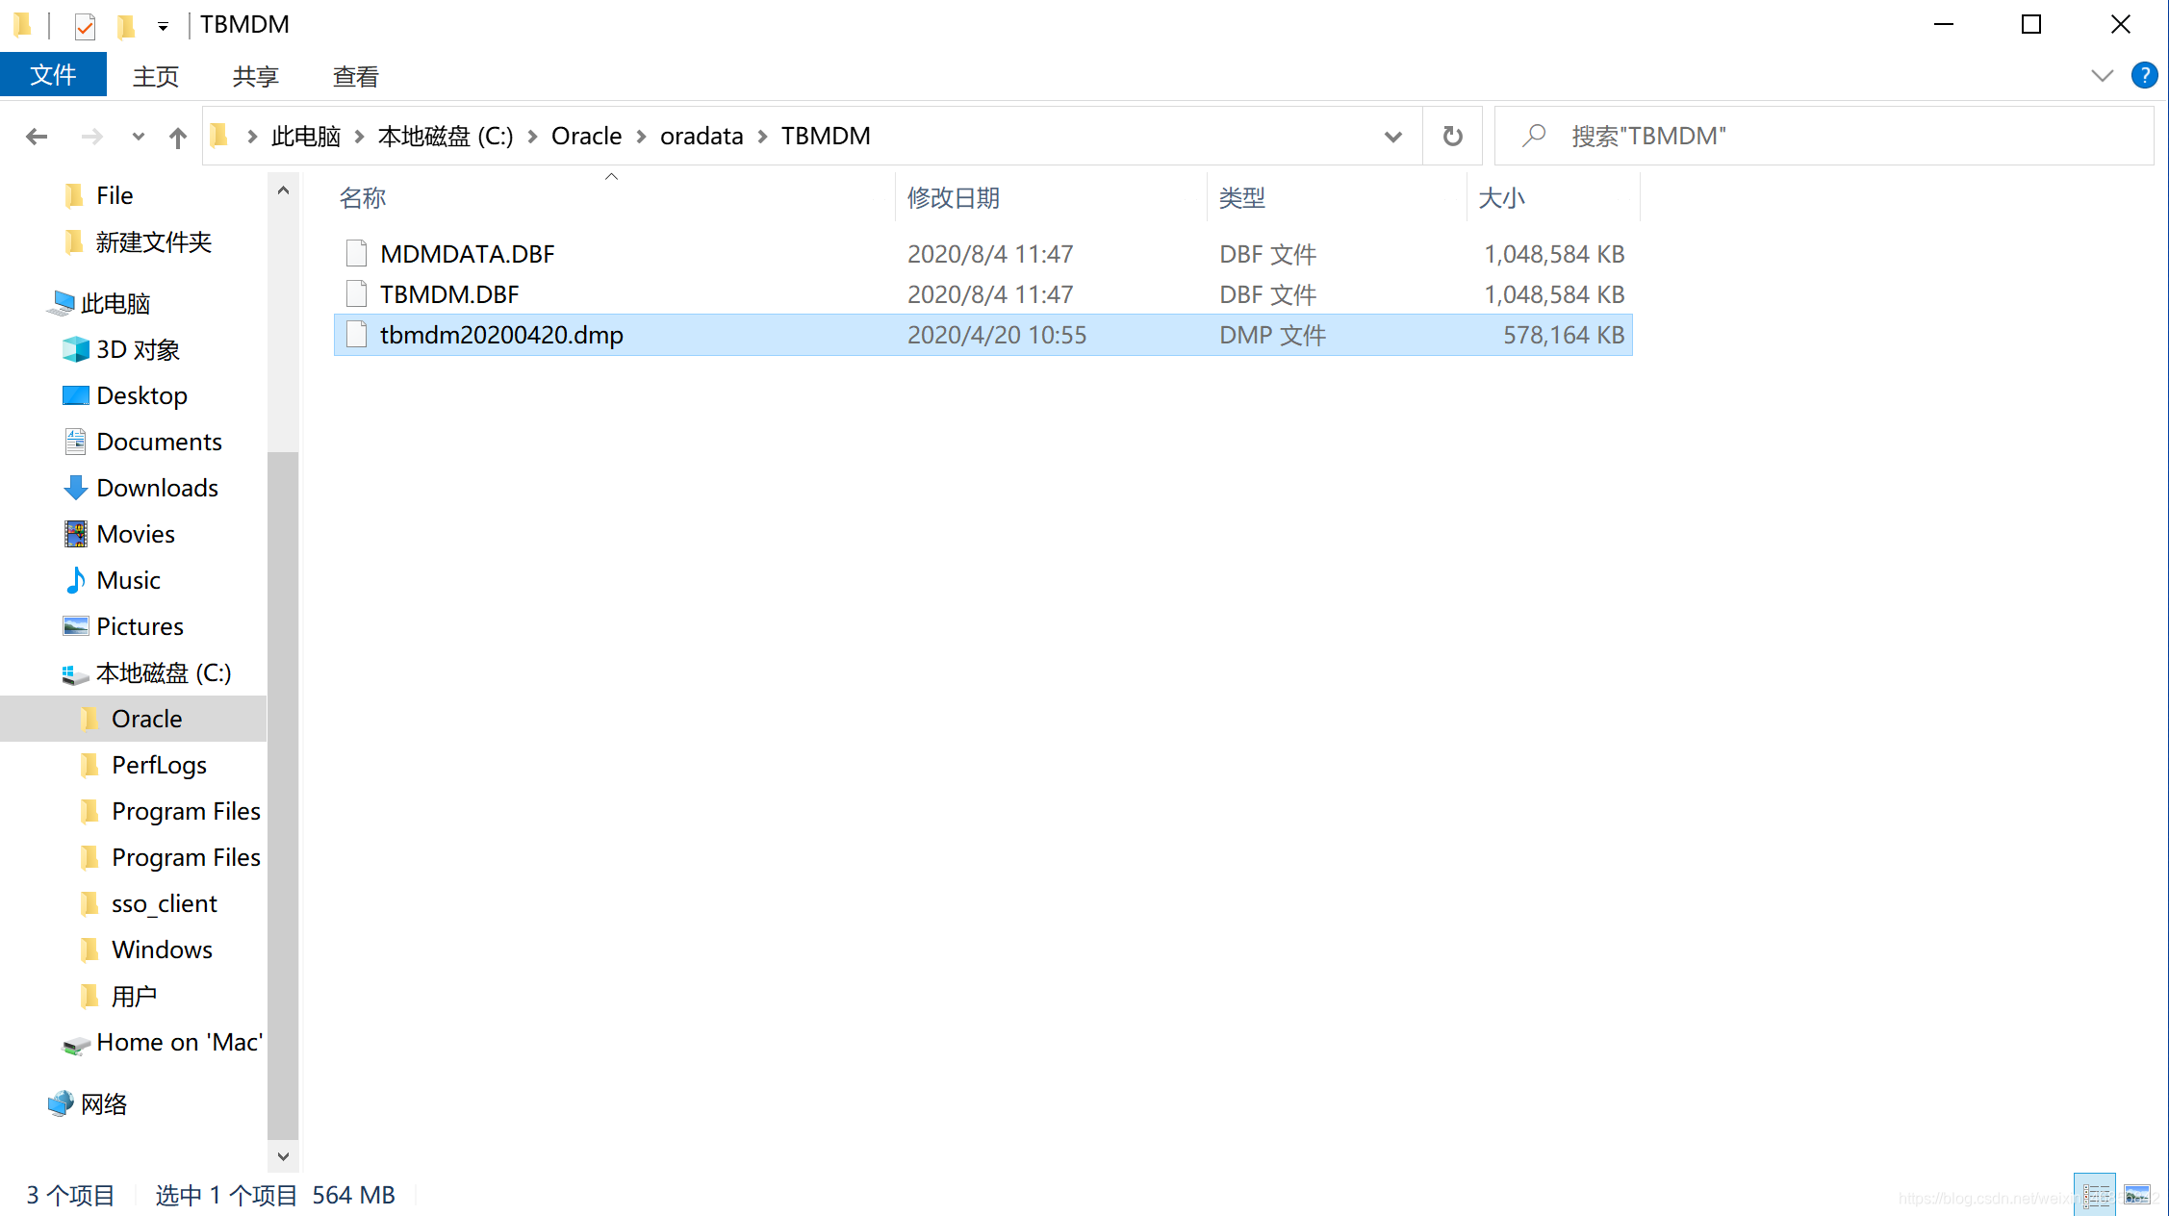2169x1216 pixels.
Task: Click the Back navigation arrow
Action: click(x=37, y=137)
